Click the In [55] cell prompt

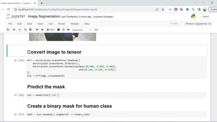click(20, 60)
